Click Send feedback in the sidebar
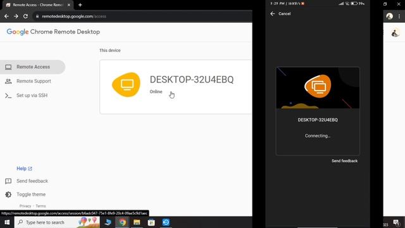The height and width of the screenshot is (228, 405). tap(32, 181)
